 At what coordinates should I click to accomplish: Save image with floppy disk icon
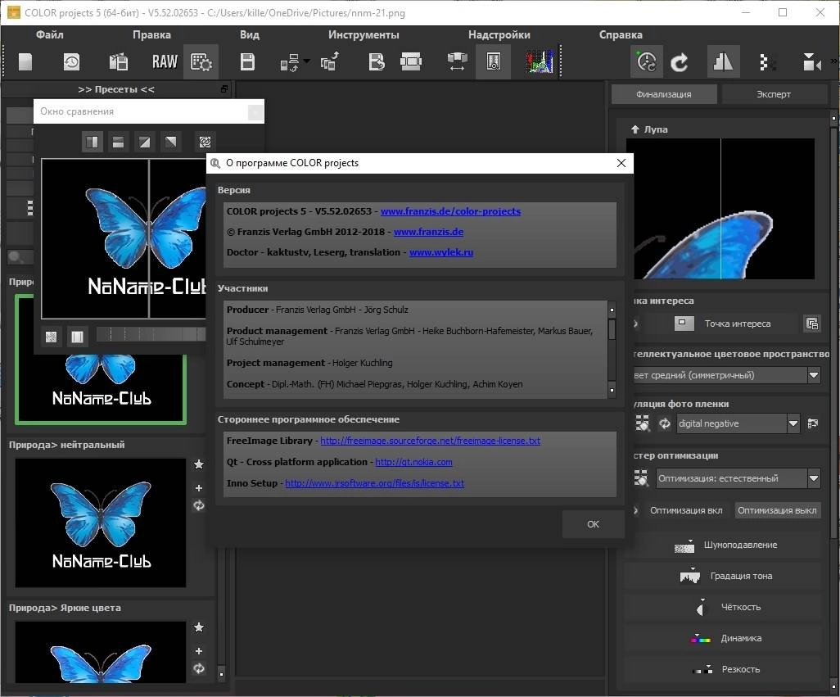pos(247,62)
